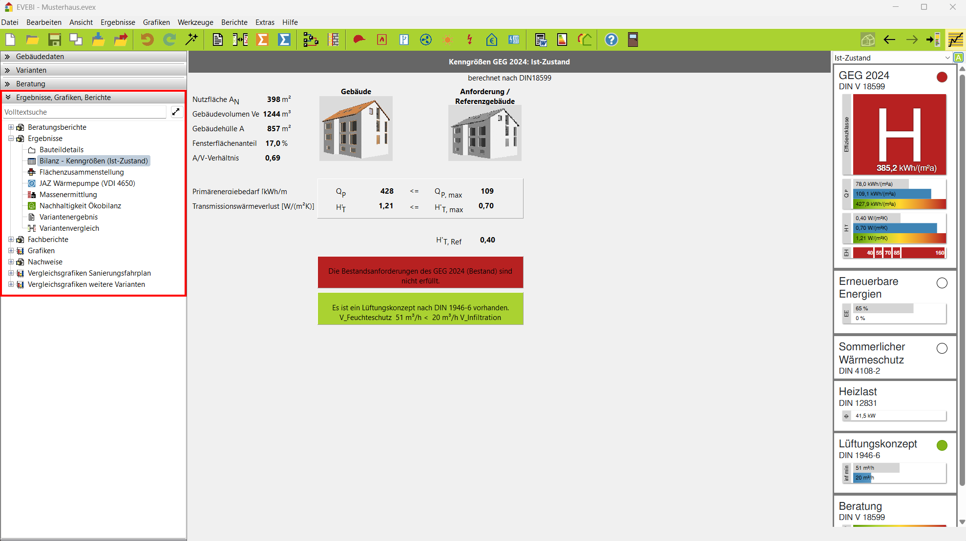
Task: Click the red efficiency class H tile
Action: tap(899, 134)
